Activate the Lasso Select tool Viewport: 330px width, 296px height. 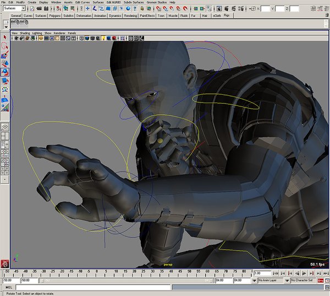pos(5,46)
